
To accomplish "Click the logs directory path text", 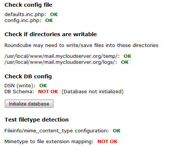I will point(61,62).
